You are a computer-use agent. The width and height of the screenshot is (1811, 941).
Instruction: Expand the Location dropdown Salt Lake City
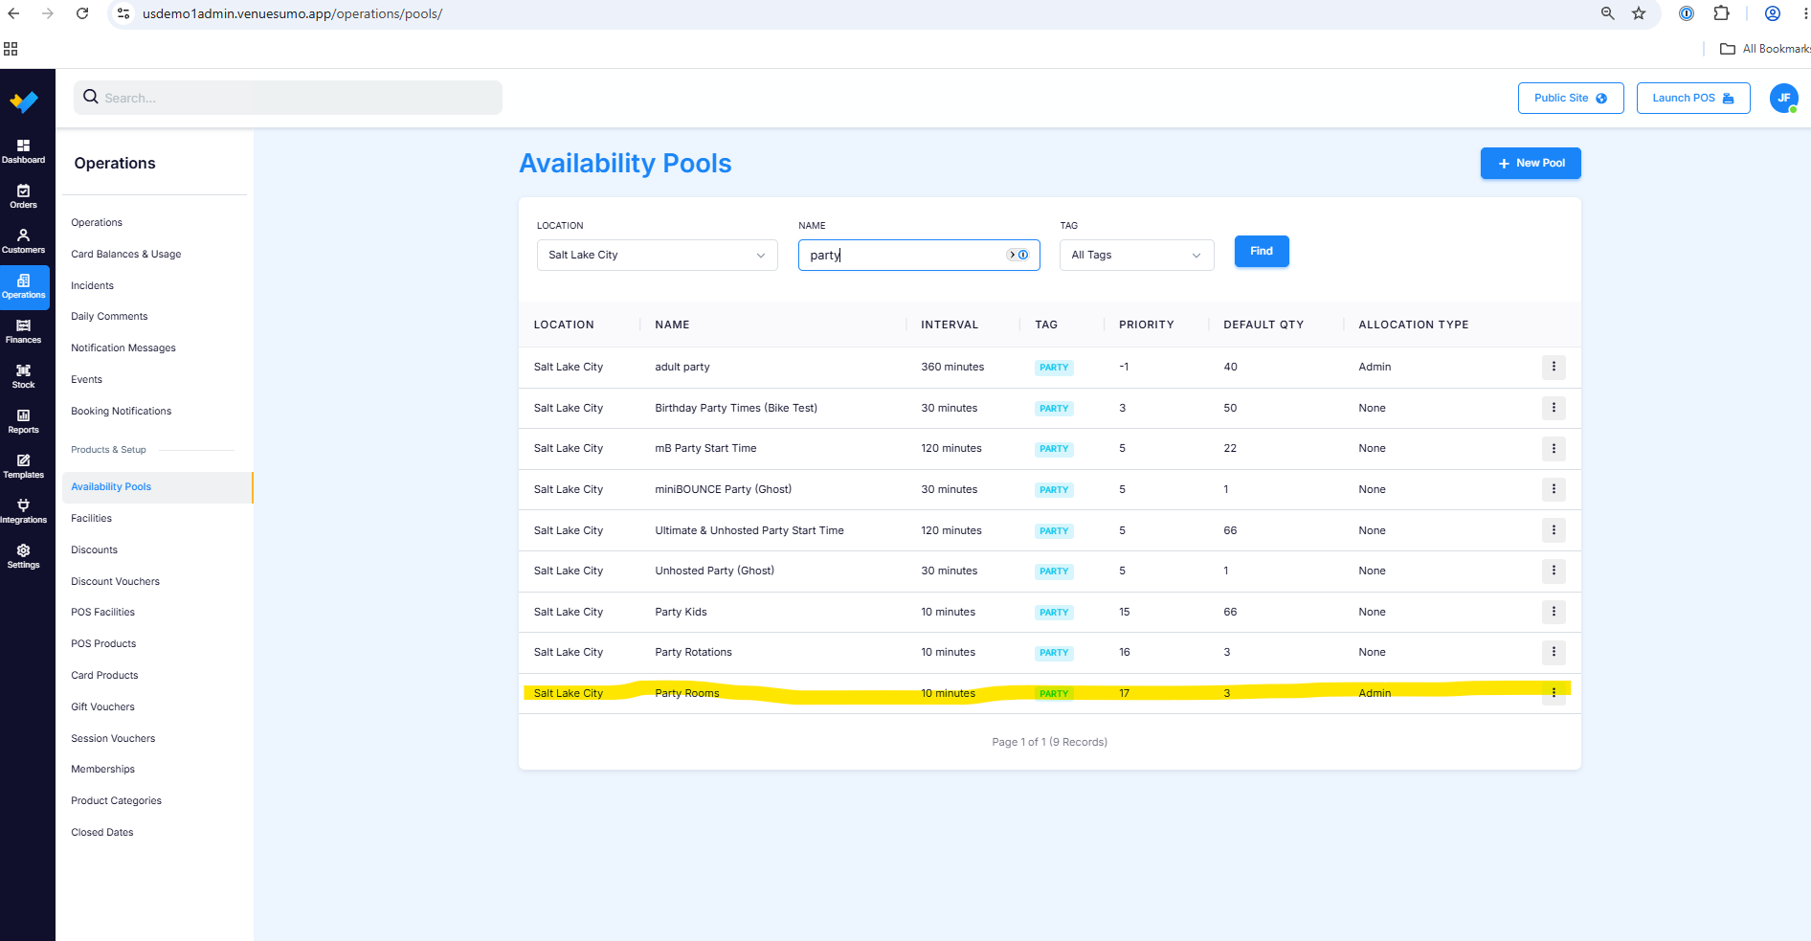click(x=657, y=255)
